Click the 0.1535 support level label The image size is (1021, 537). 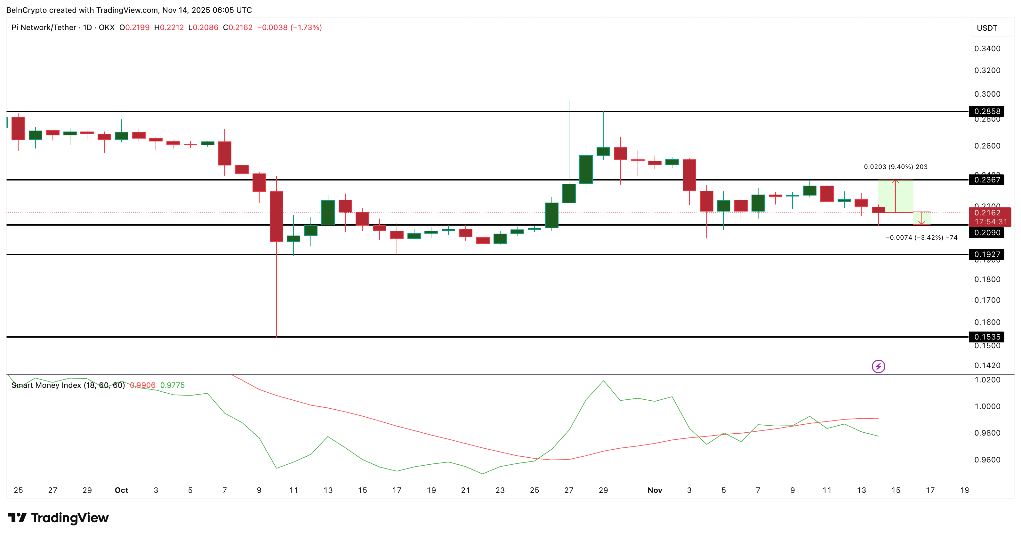pyautogui.click(x=986, y=337)
